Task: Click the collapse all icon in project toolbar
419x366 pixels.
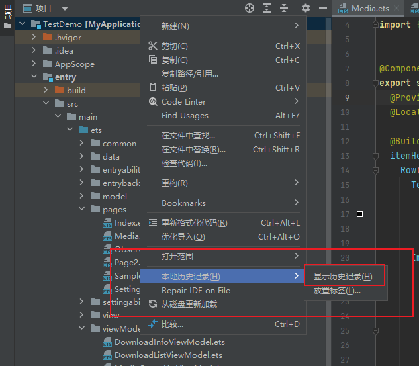Action: (284, 8)
